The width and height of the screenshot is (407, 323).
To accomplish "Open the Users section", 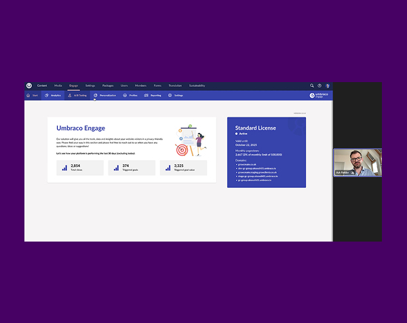I will pos(124,85).
